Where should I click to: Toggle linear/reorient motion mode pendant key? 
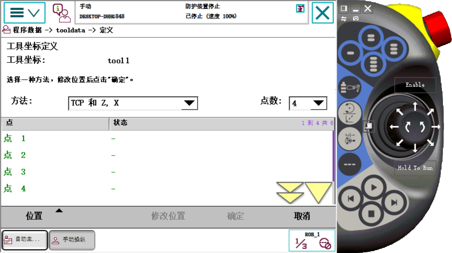pyautogui.click(x=350, y=114)
